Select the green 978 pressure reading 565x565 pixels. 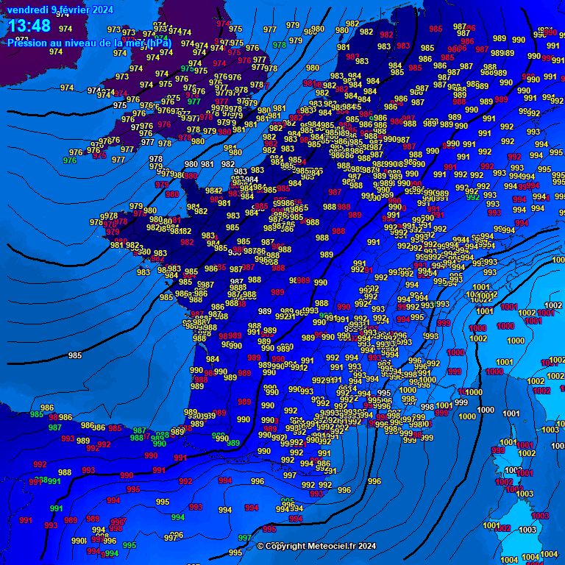[280, 45]
